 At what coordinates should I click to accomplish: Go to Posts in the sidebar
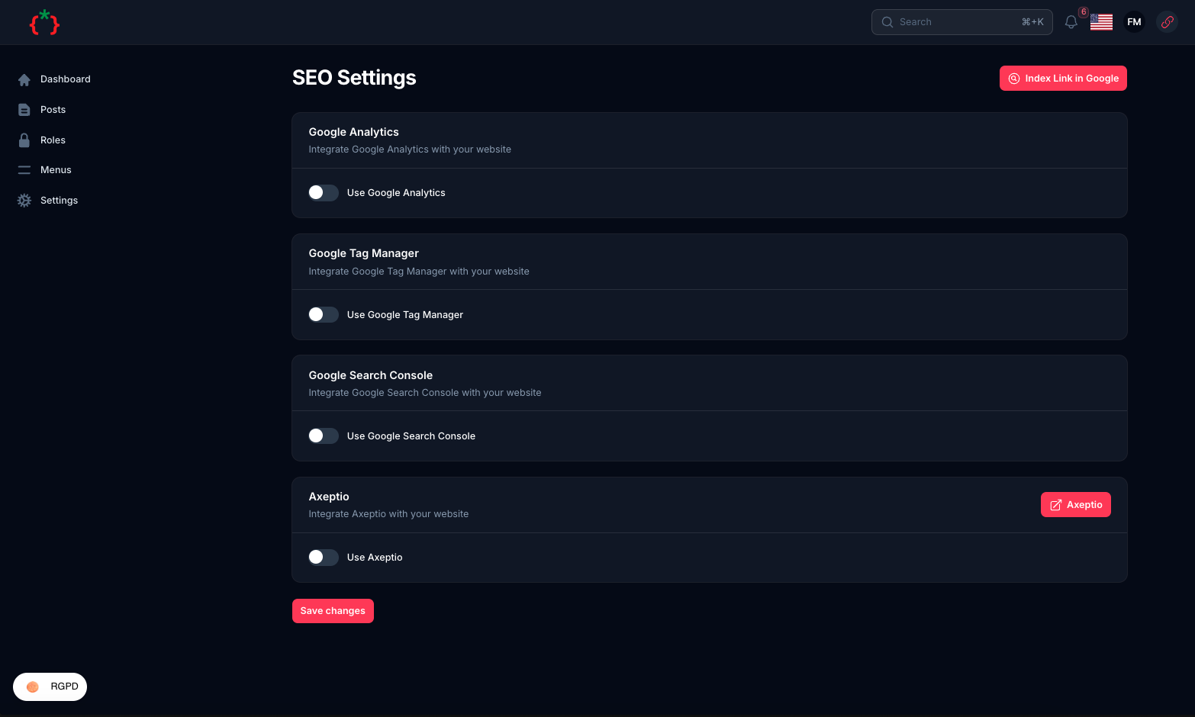(53, 110)
